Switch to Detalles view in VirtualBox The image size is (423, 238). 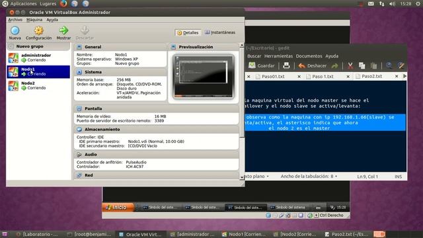tap(188, 32)
